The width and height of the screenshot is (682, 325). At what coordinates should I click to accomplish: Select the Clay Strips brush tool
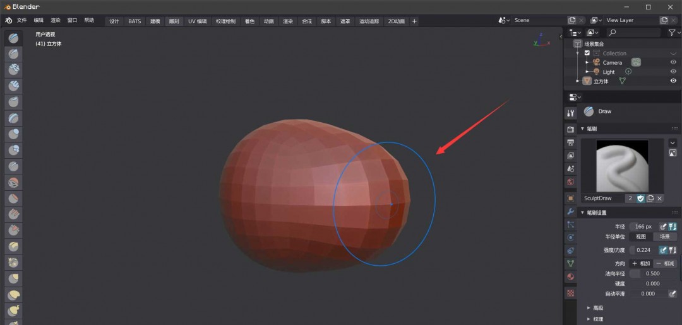(x=13, y=86)
